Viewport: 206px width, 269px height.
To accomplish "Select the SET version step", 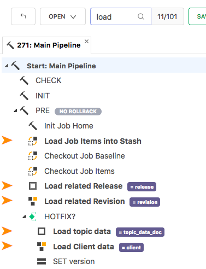I will (74, 261).
